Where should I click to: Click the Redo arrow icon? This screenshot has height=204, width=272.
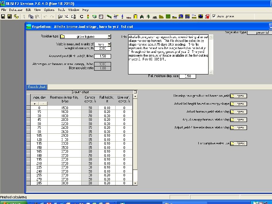[x=52, y=17]
